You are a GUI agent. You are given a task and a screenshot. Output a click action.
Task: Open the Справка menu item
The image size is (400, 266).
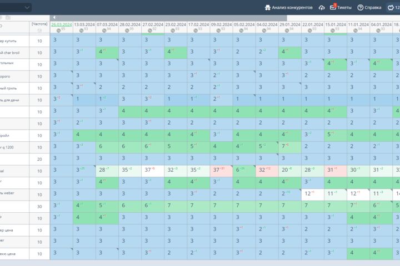coord(373,8)
